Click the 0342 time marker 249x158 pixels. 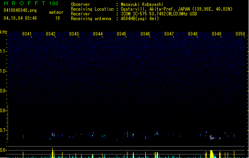tap(51, 34)
